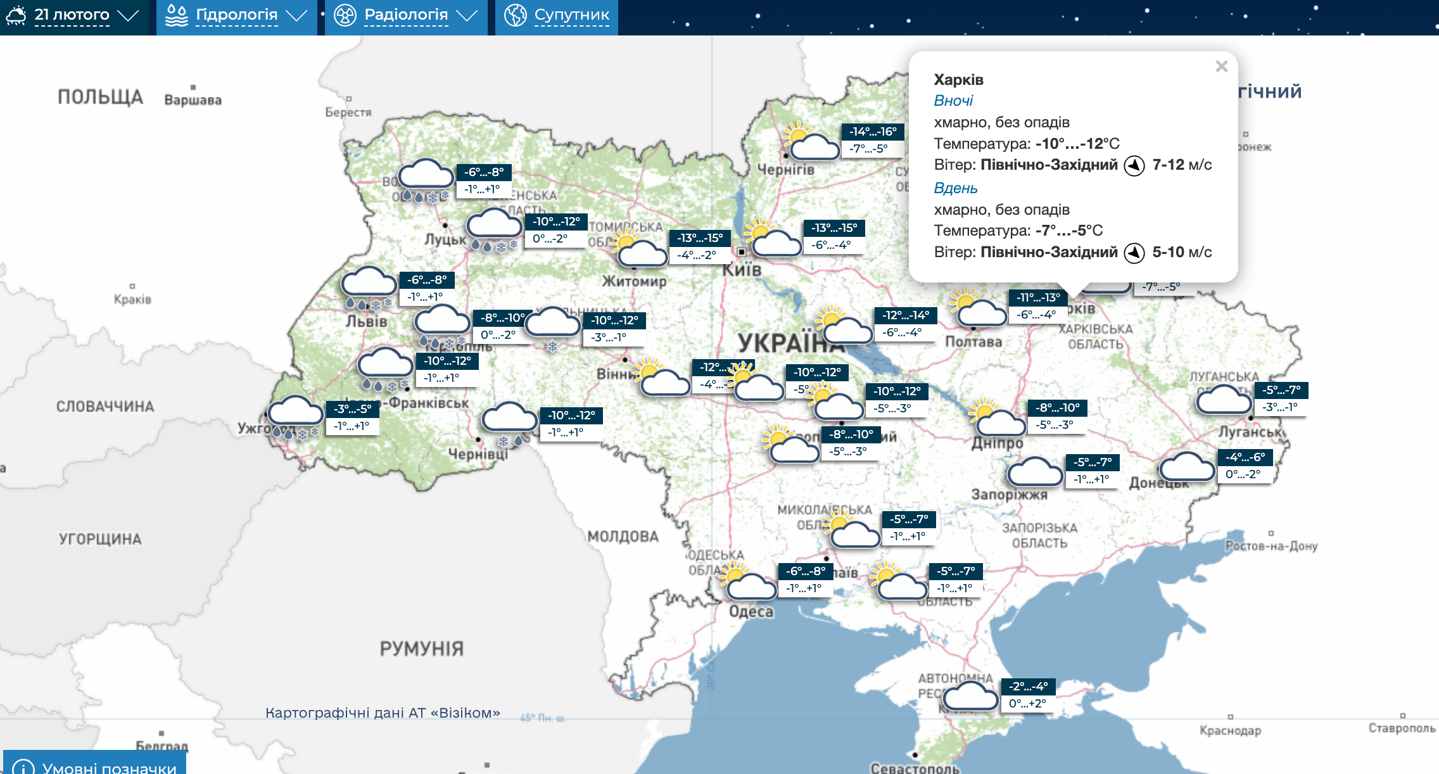Click the satellite globe icon
This screenshot has height=774, width=1439.
point(515,15)
